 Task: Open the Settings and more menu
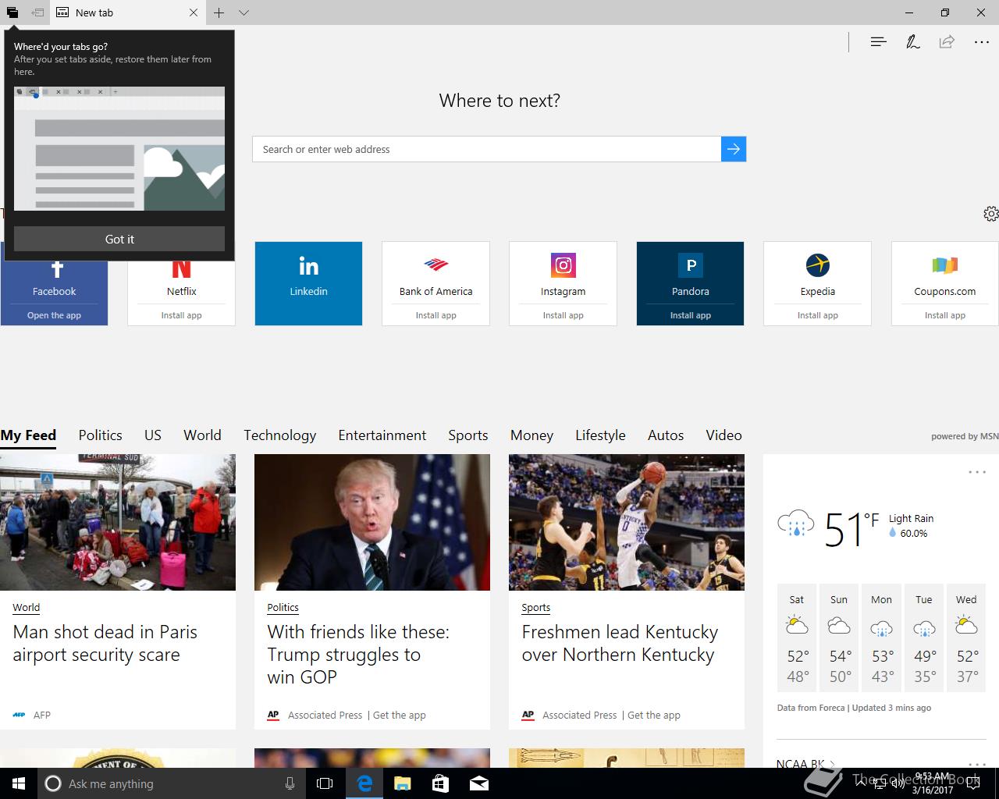[x=982, y=42]
